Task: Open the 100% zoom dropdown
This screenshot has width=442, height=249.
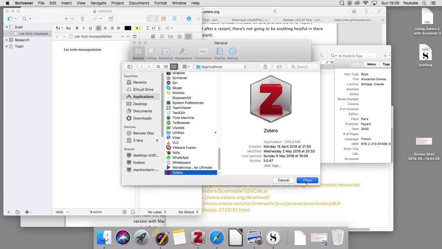Action: (x=62, y=212)
